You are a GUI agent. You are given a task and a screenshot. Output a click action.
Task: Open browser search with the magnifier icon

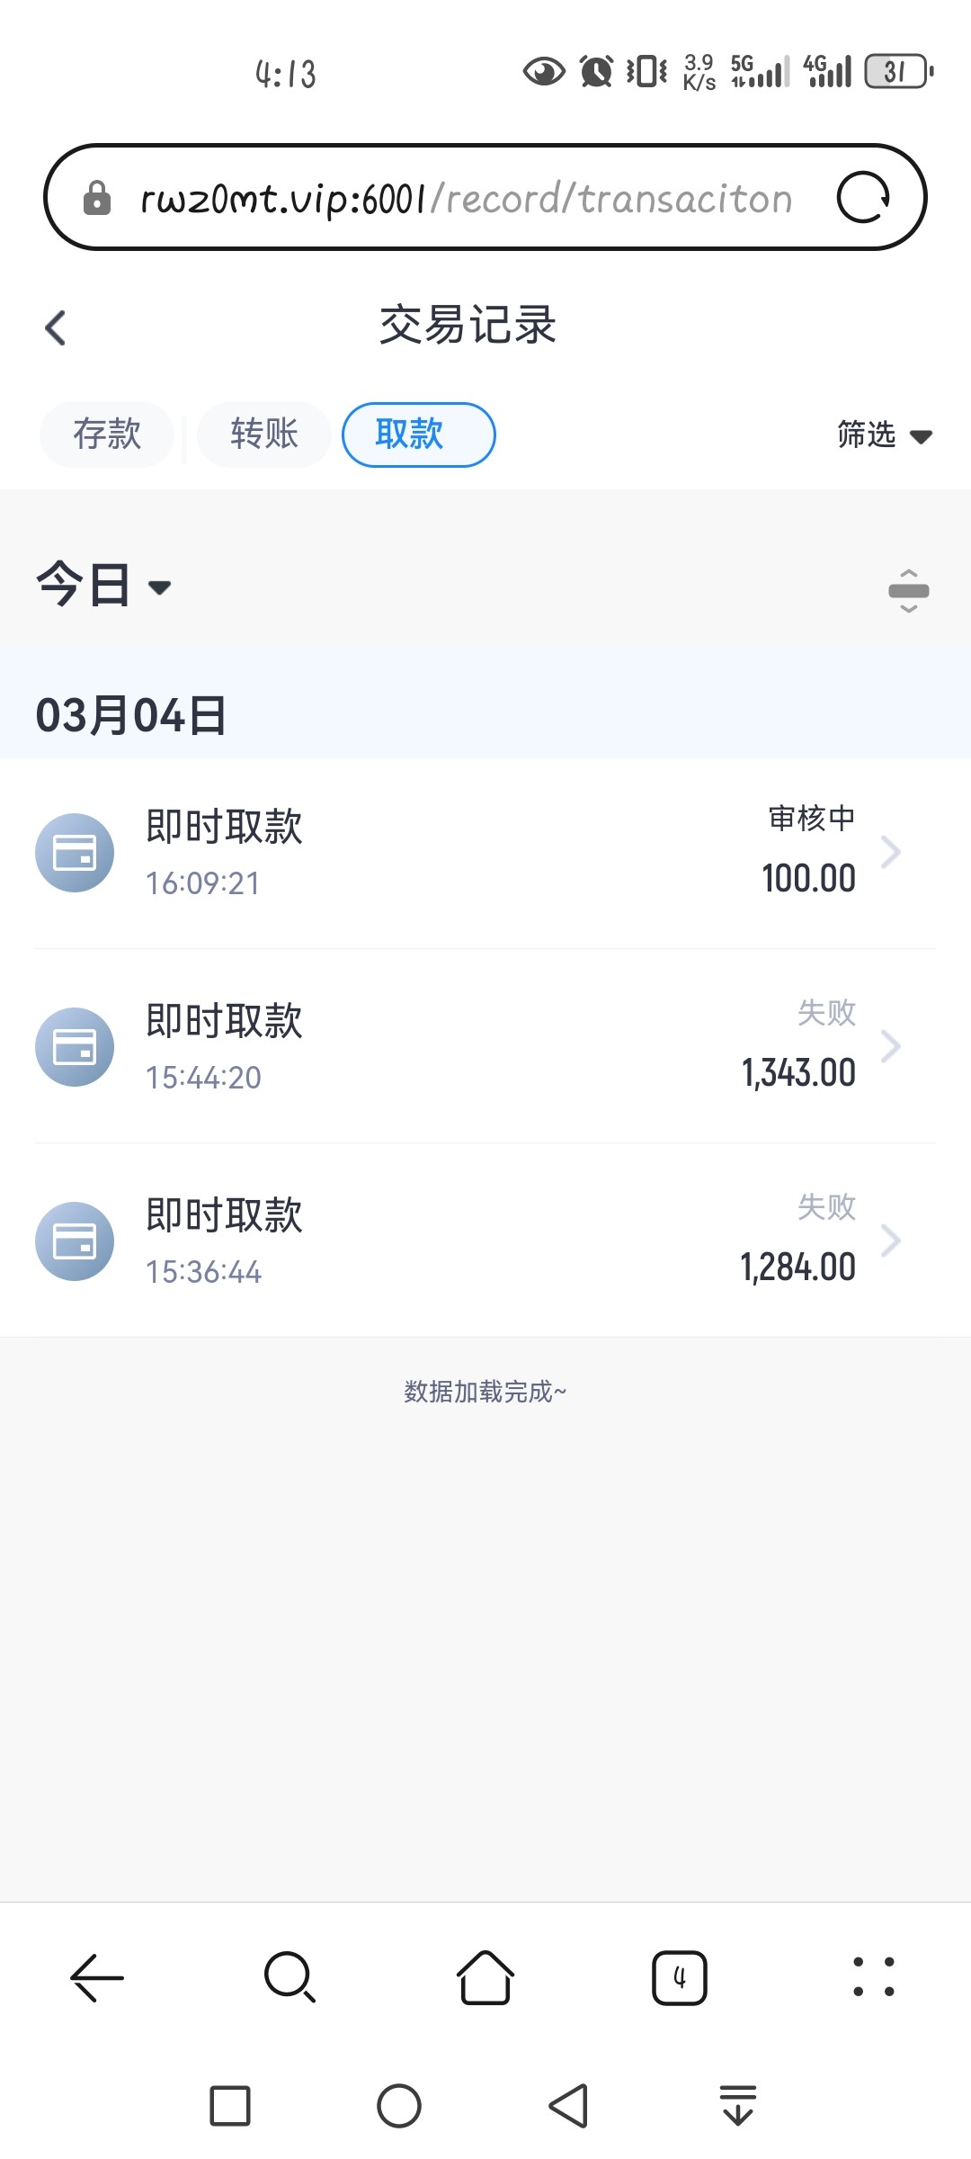(x=290, y=1978)
